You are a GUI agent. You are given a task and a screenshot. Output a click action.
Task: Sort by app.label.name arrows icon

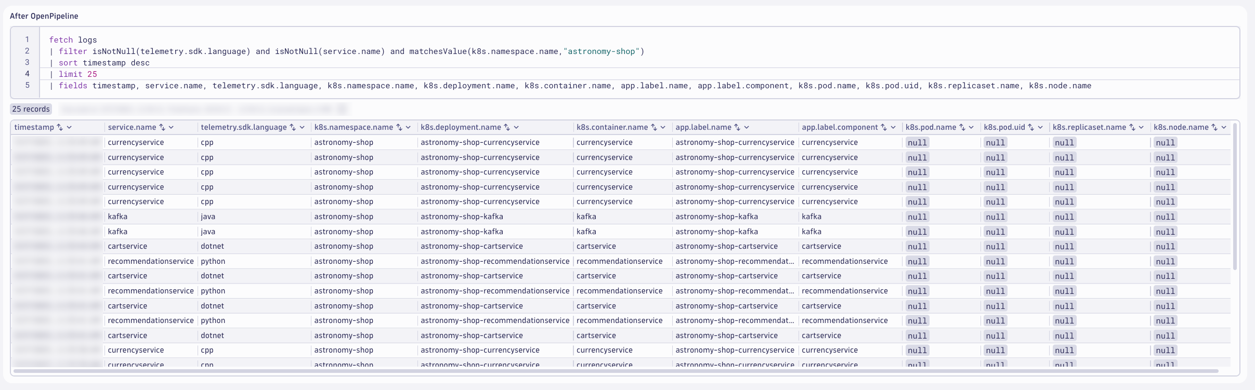point(737,127)
